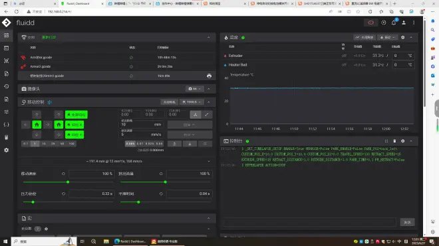Switch to the fluidd Dashboard browser tab

point(81,3)
